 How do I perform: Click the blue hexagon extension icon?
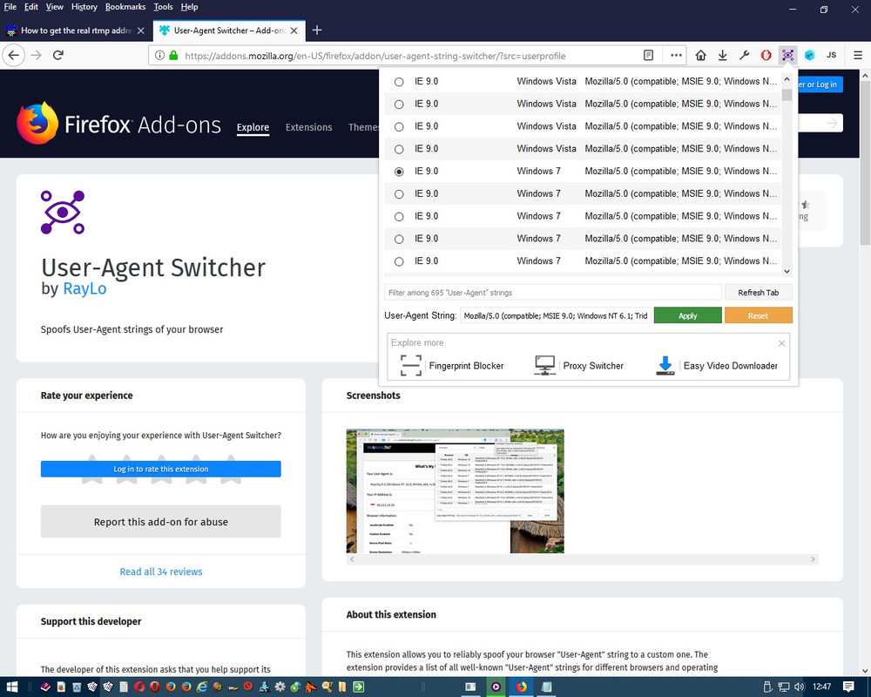[x=809, y=55]
